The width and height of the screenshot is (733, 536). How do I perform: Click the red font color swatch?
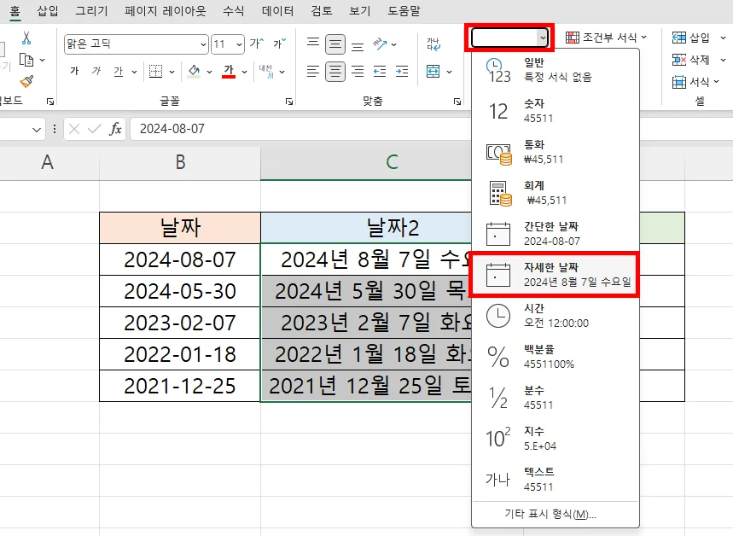(x=229, y=78)
